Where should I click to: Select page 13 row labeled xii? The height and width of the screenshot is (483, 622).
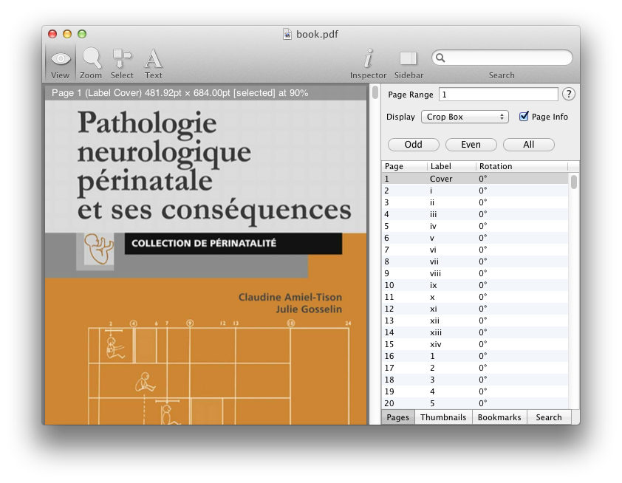[475, 321]
